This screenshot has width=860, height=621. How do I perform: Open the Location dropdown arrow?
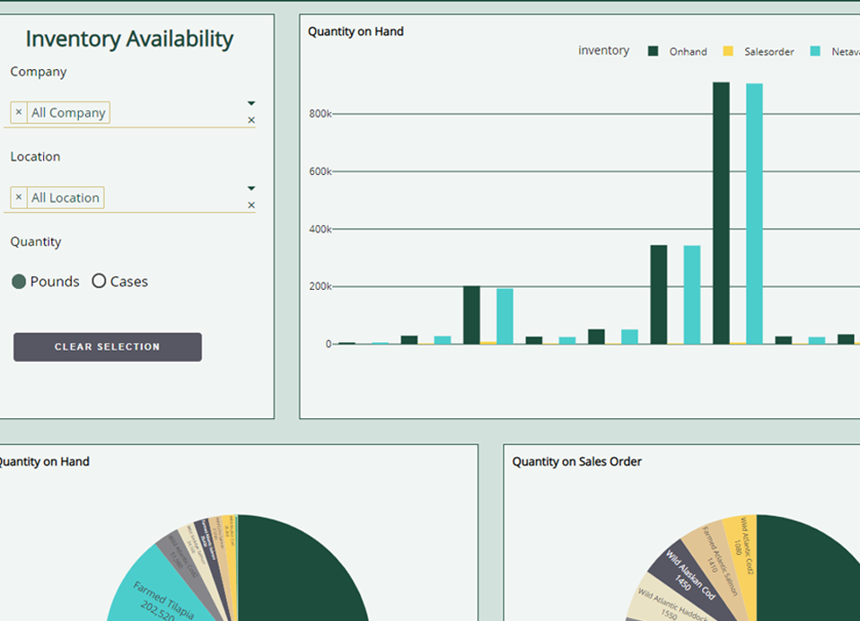(x=251, y=188)
